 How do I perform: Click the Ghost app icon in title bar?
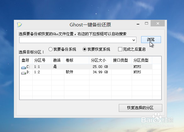19,25
